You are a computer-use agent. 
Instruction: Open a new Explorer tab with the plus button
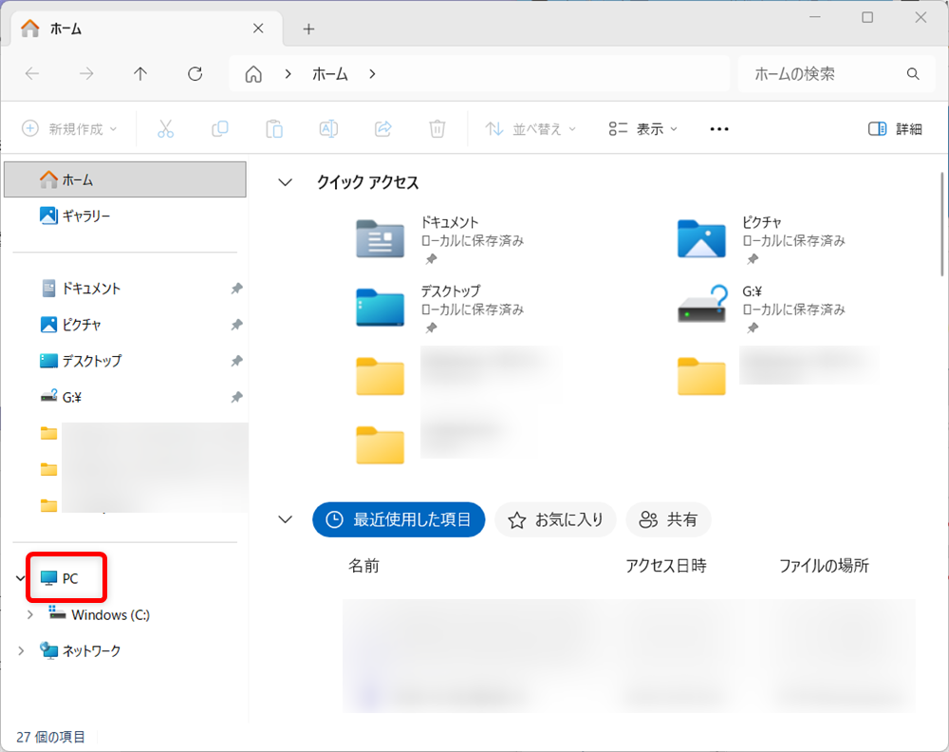pos(308,29)
